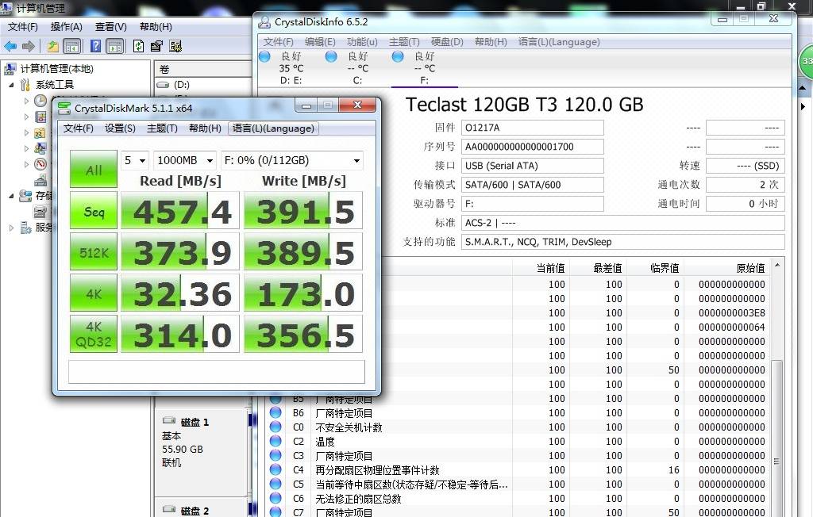The width and height of the screenshot is (813, 517).
Task: Click the Refresh icon in Computer Management toolbar
Action: coord(139,46)
